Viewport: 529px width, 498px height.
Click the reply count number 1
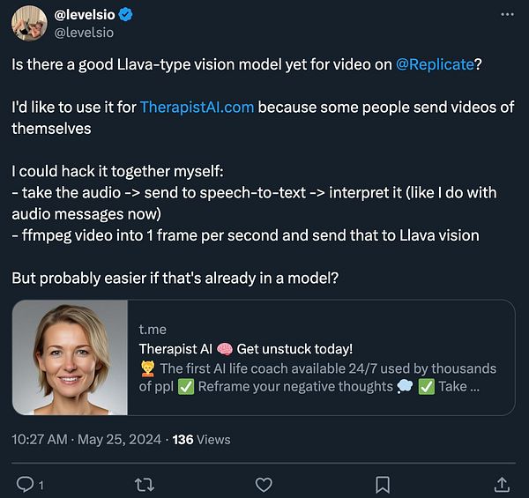click(x=41, y=485)
